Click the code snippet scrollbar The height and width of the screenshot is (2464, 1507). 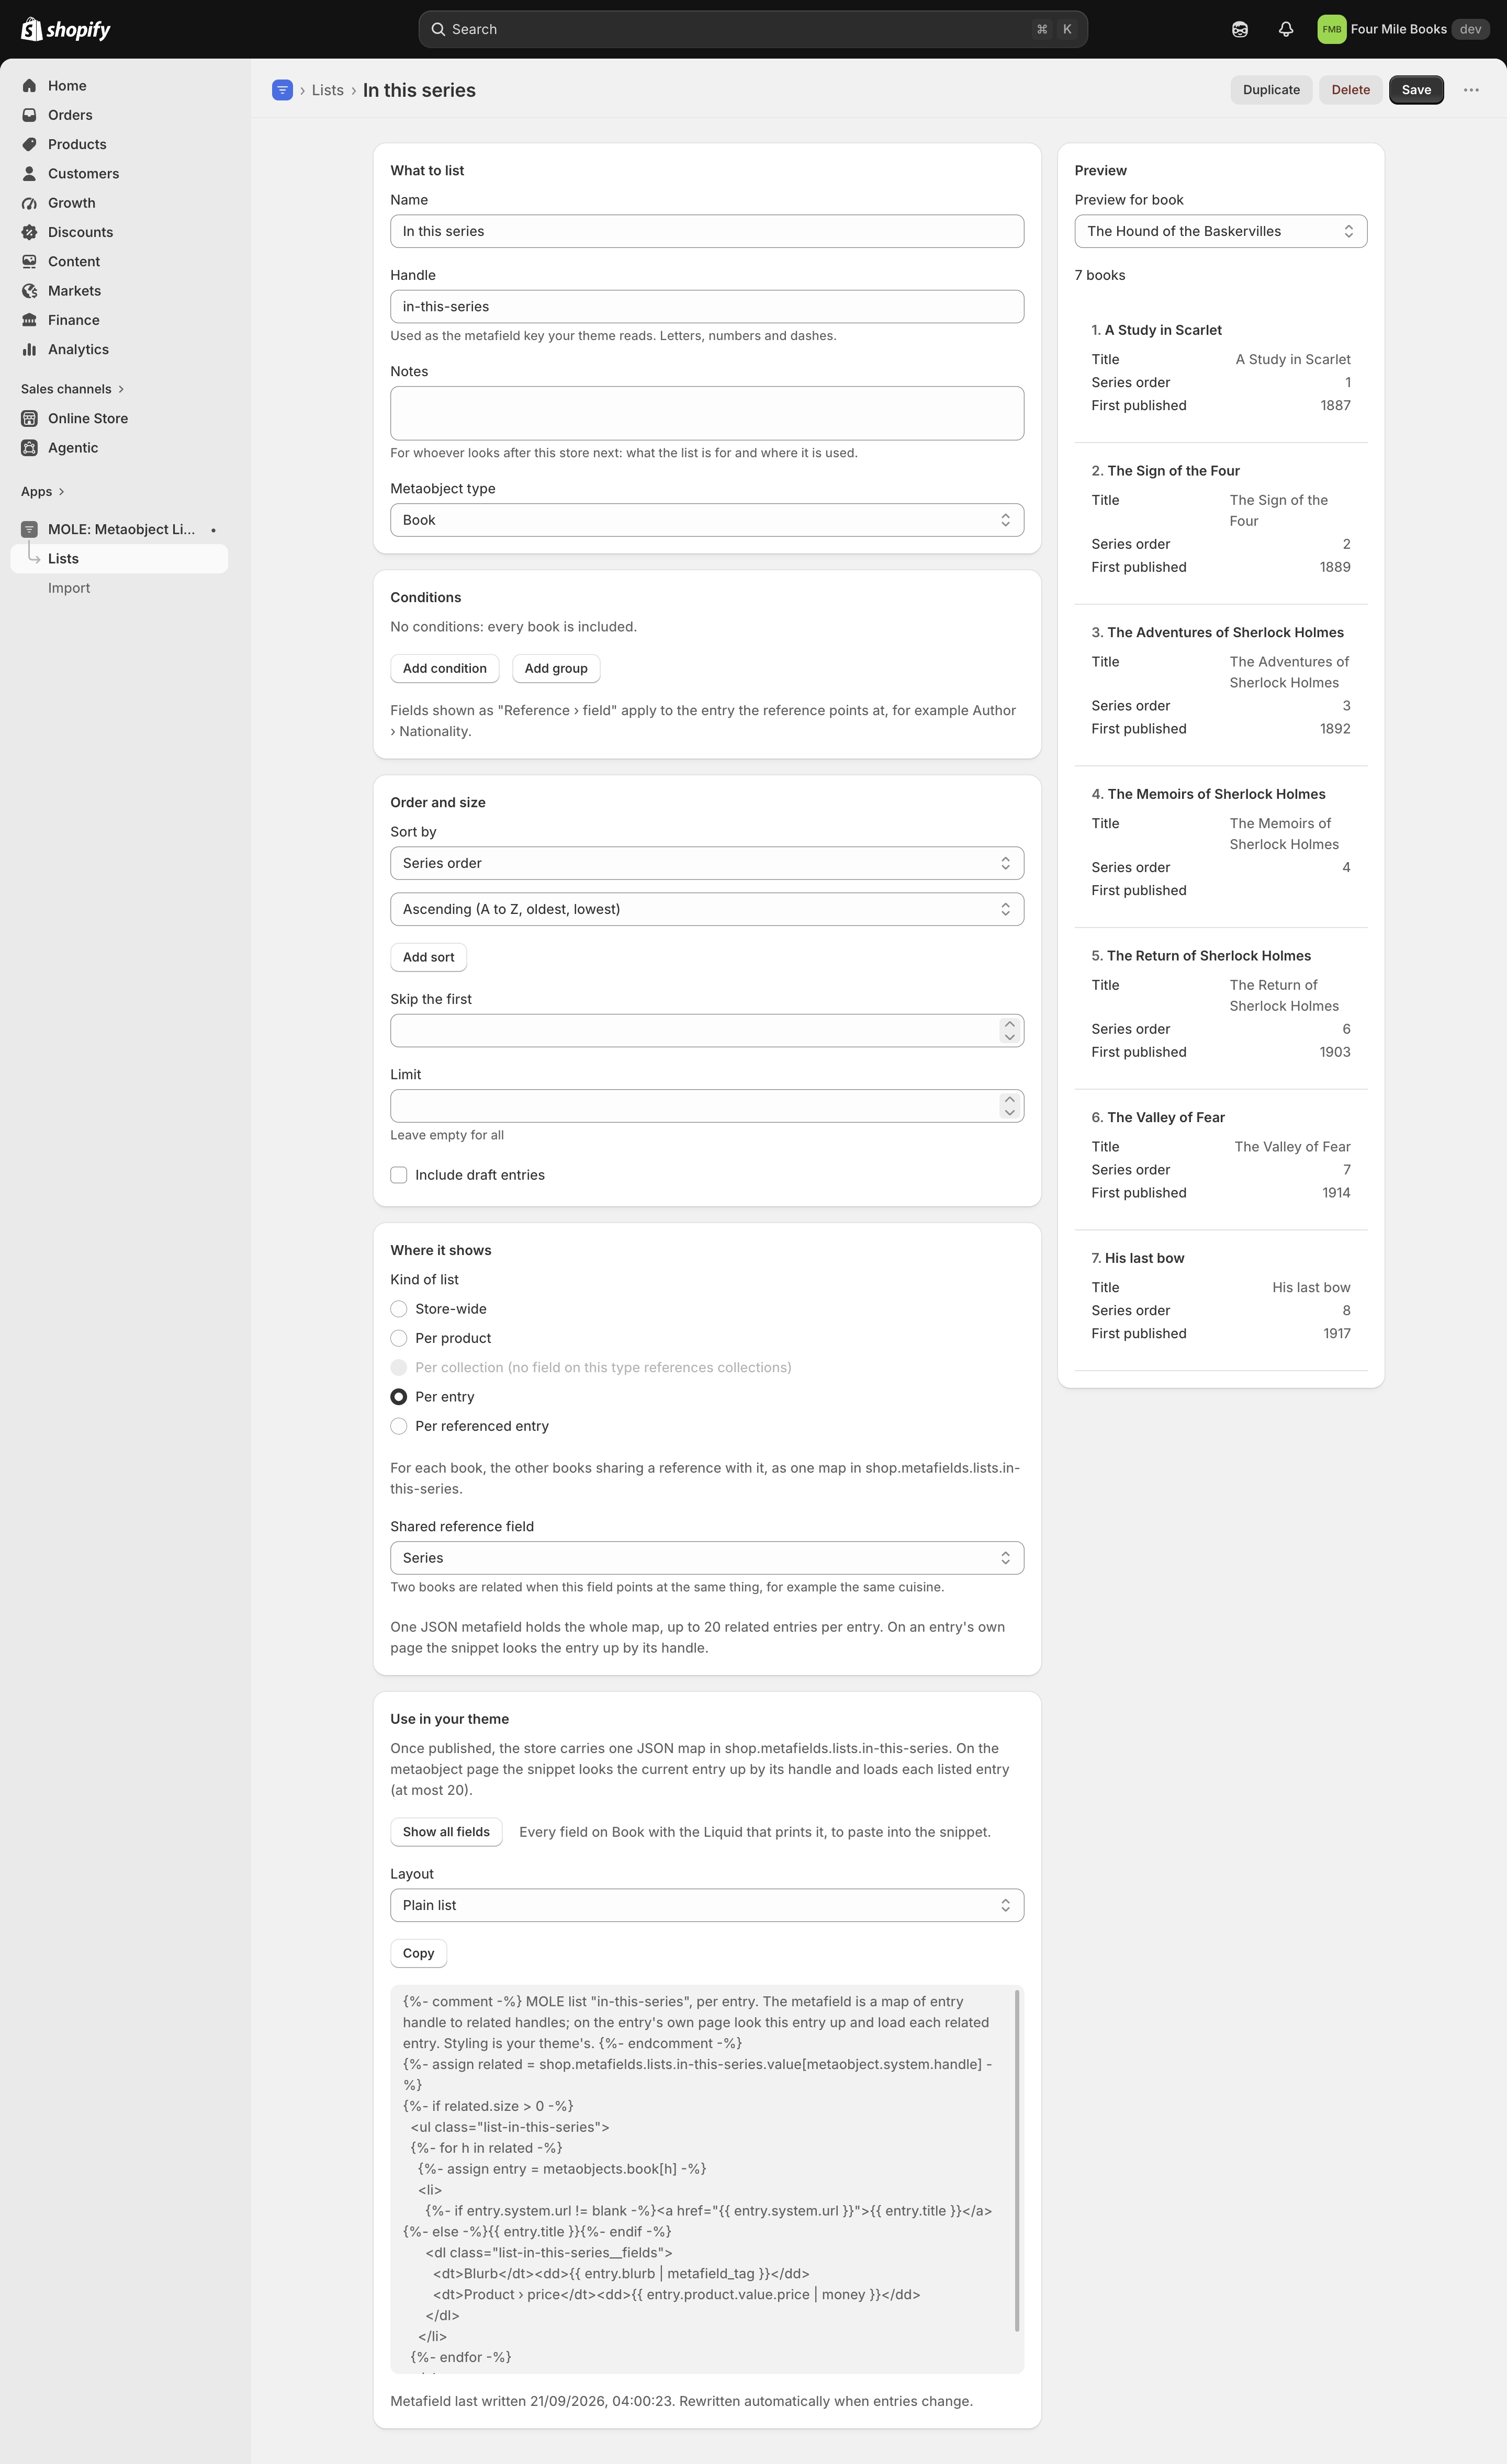point(1018,2160)
